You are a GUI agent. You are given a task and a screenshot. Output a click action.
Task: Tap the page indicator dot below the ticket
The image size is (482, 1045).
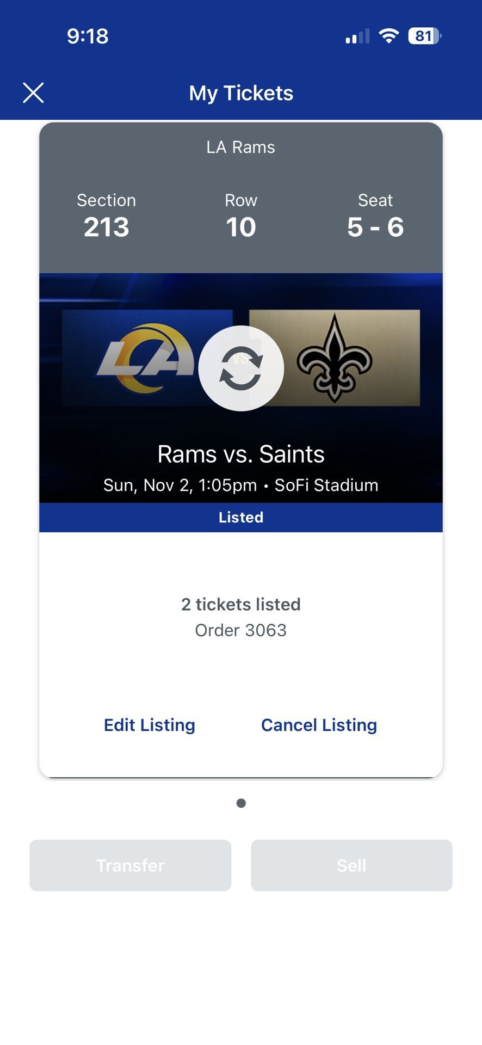pyautogui.click(x=241, y=802)
